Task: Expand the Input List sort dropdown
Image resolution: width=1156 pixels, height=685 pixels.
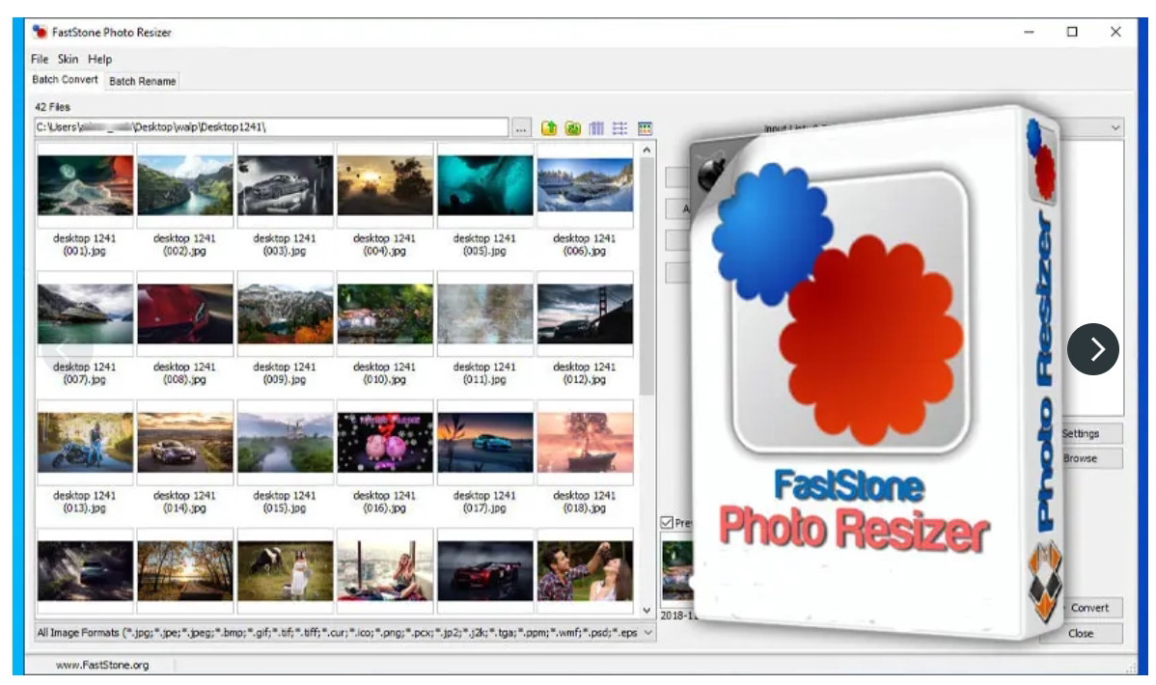Action: tap(1115, 127)
